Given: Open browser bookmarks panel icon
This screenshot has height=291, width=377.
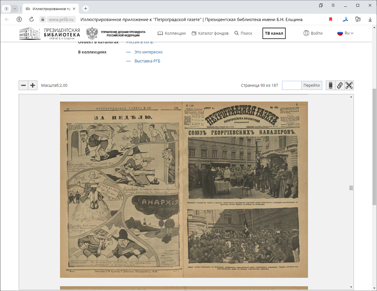Looking at the screenshot, I should pos(321,5).
